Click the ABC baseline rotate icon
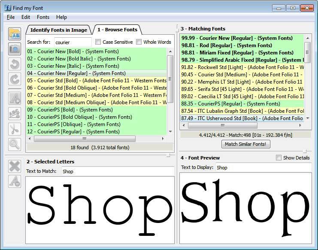 [x=15, y=114]
